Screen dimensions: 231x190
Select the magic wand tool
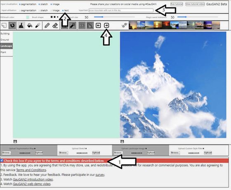pyautogui.click(x=73, y=26)
